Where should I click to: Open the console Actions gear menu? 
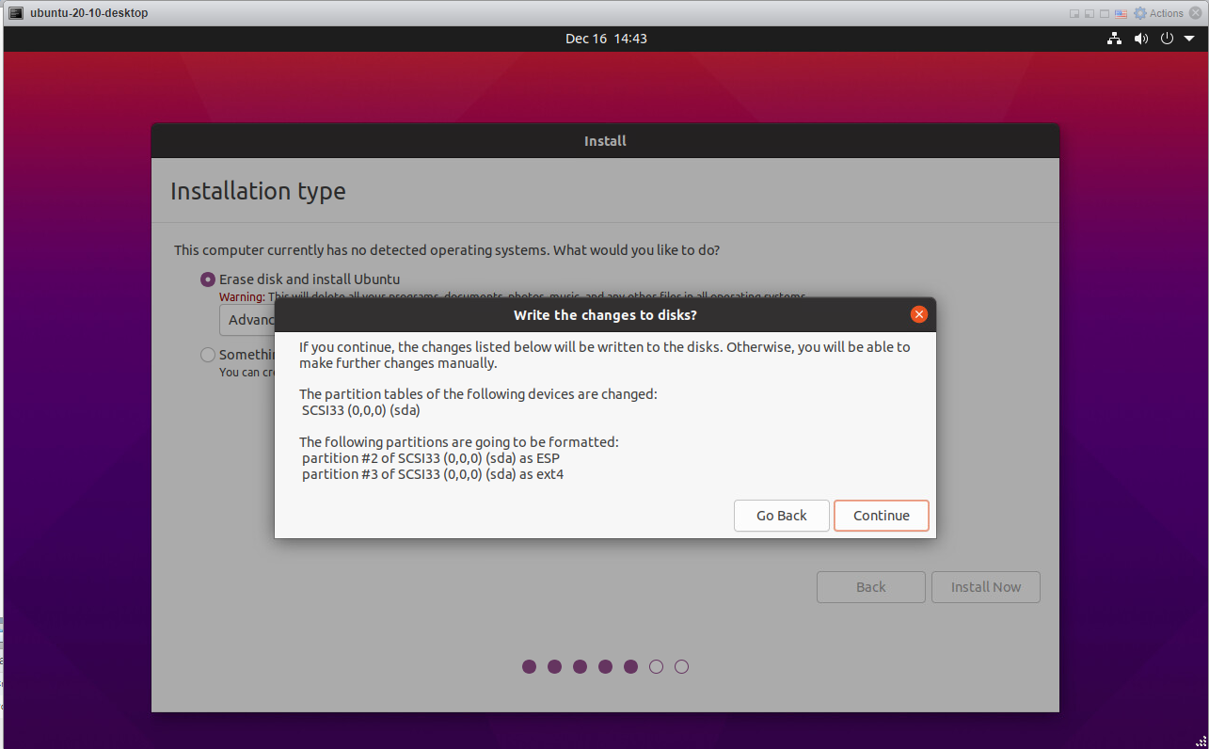pos(1158,13)
